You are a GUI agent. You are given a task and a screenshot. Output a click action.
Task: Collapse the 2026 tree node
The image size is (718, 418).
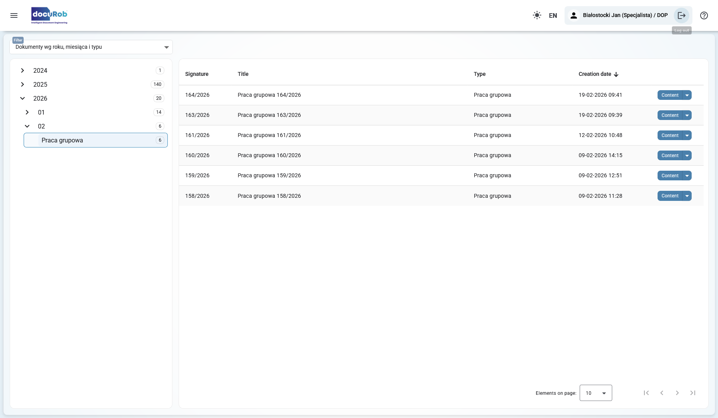tap(22, 98)
